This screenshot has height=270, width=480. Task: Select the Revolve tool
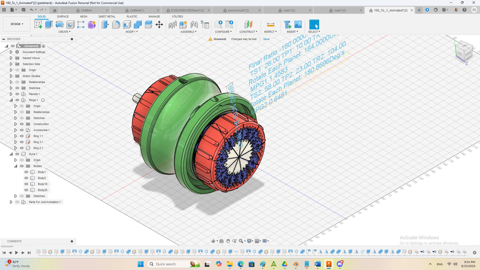point(59,24)
